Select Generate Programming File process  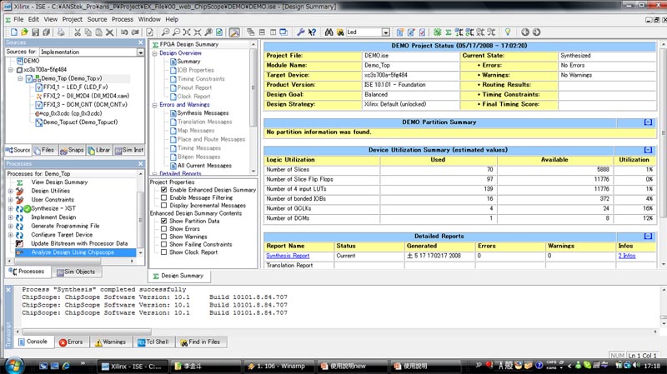pyautogui.click(x=65, y=226)
